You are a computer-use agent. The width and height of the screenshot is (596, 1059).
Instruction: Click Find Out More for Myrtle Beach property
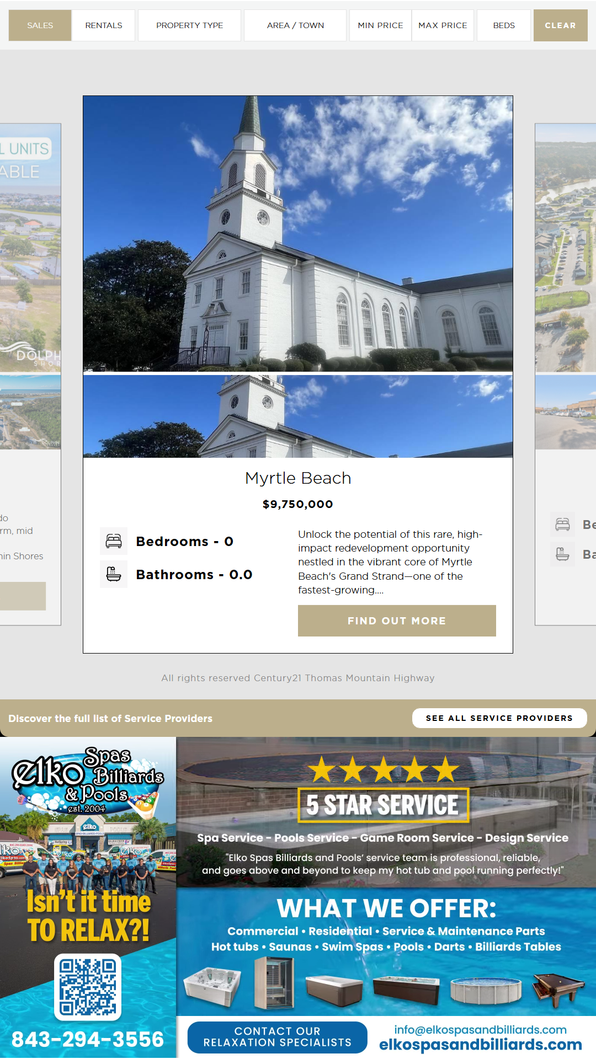(x=397, y=621)
